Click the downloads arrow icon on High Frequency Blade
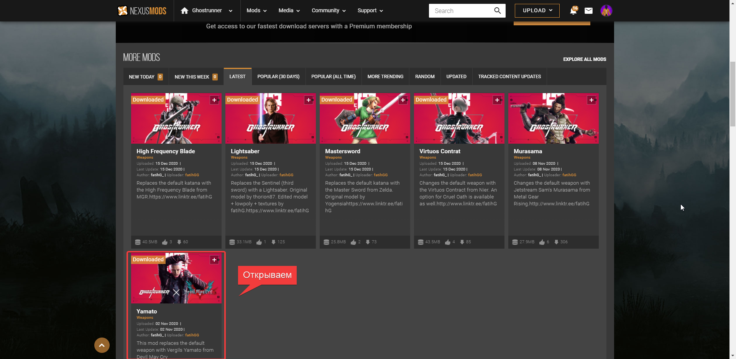736x359 pixels. click(x=179, y=242)
